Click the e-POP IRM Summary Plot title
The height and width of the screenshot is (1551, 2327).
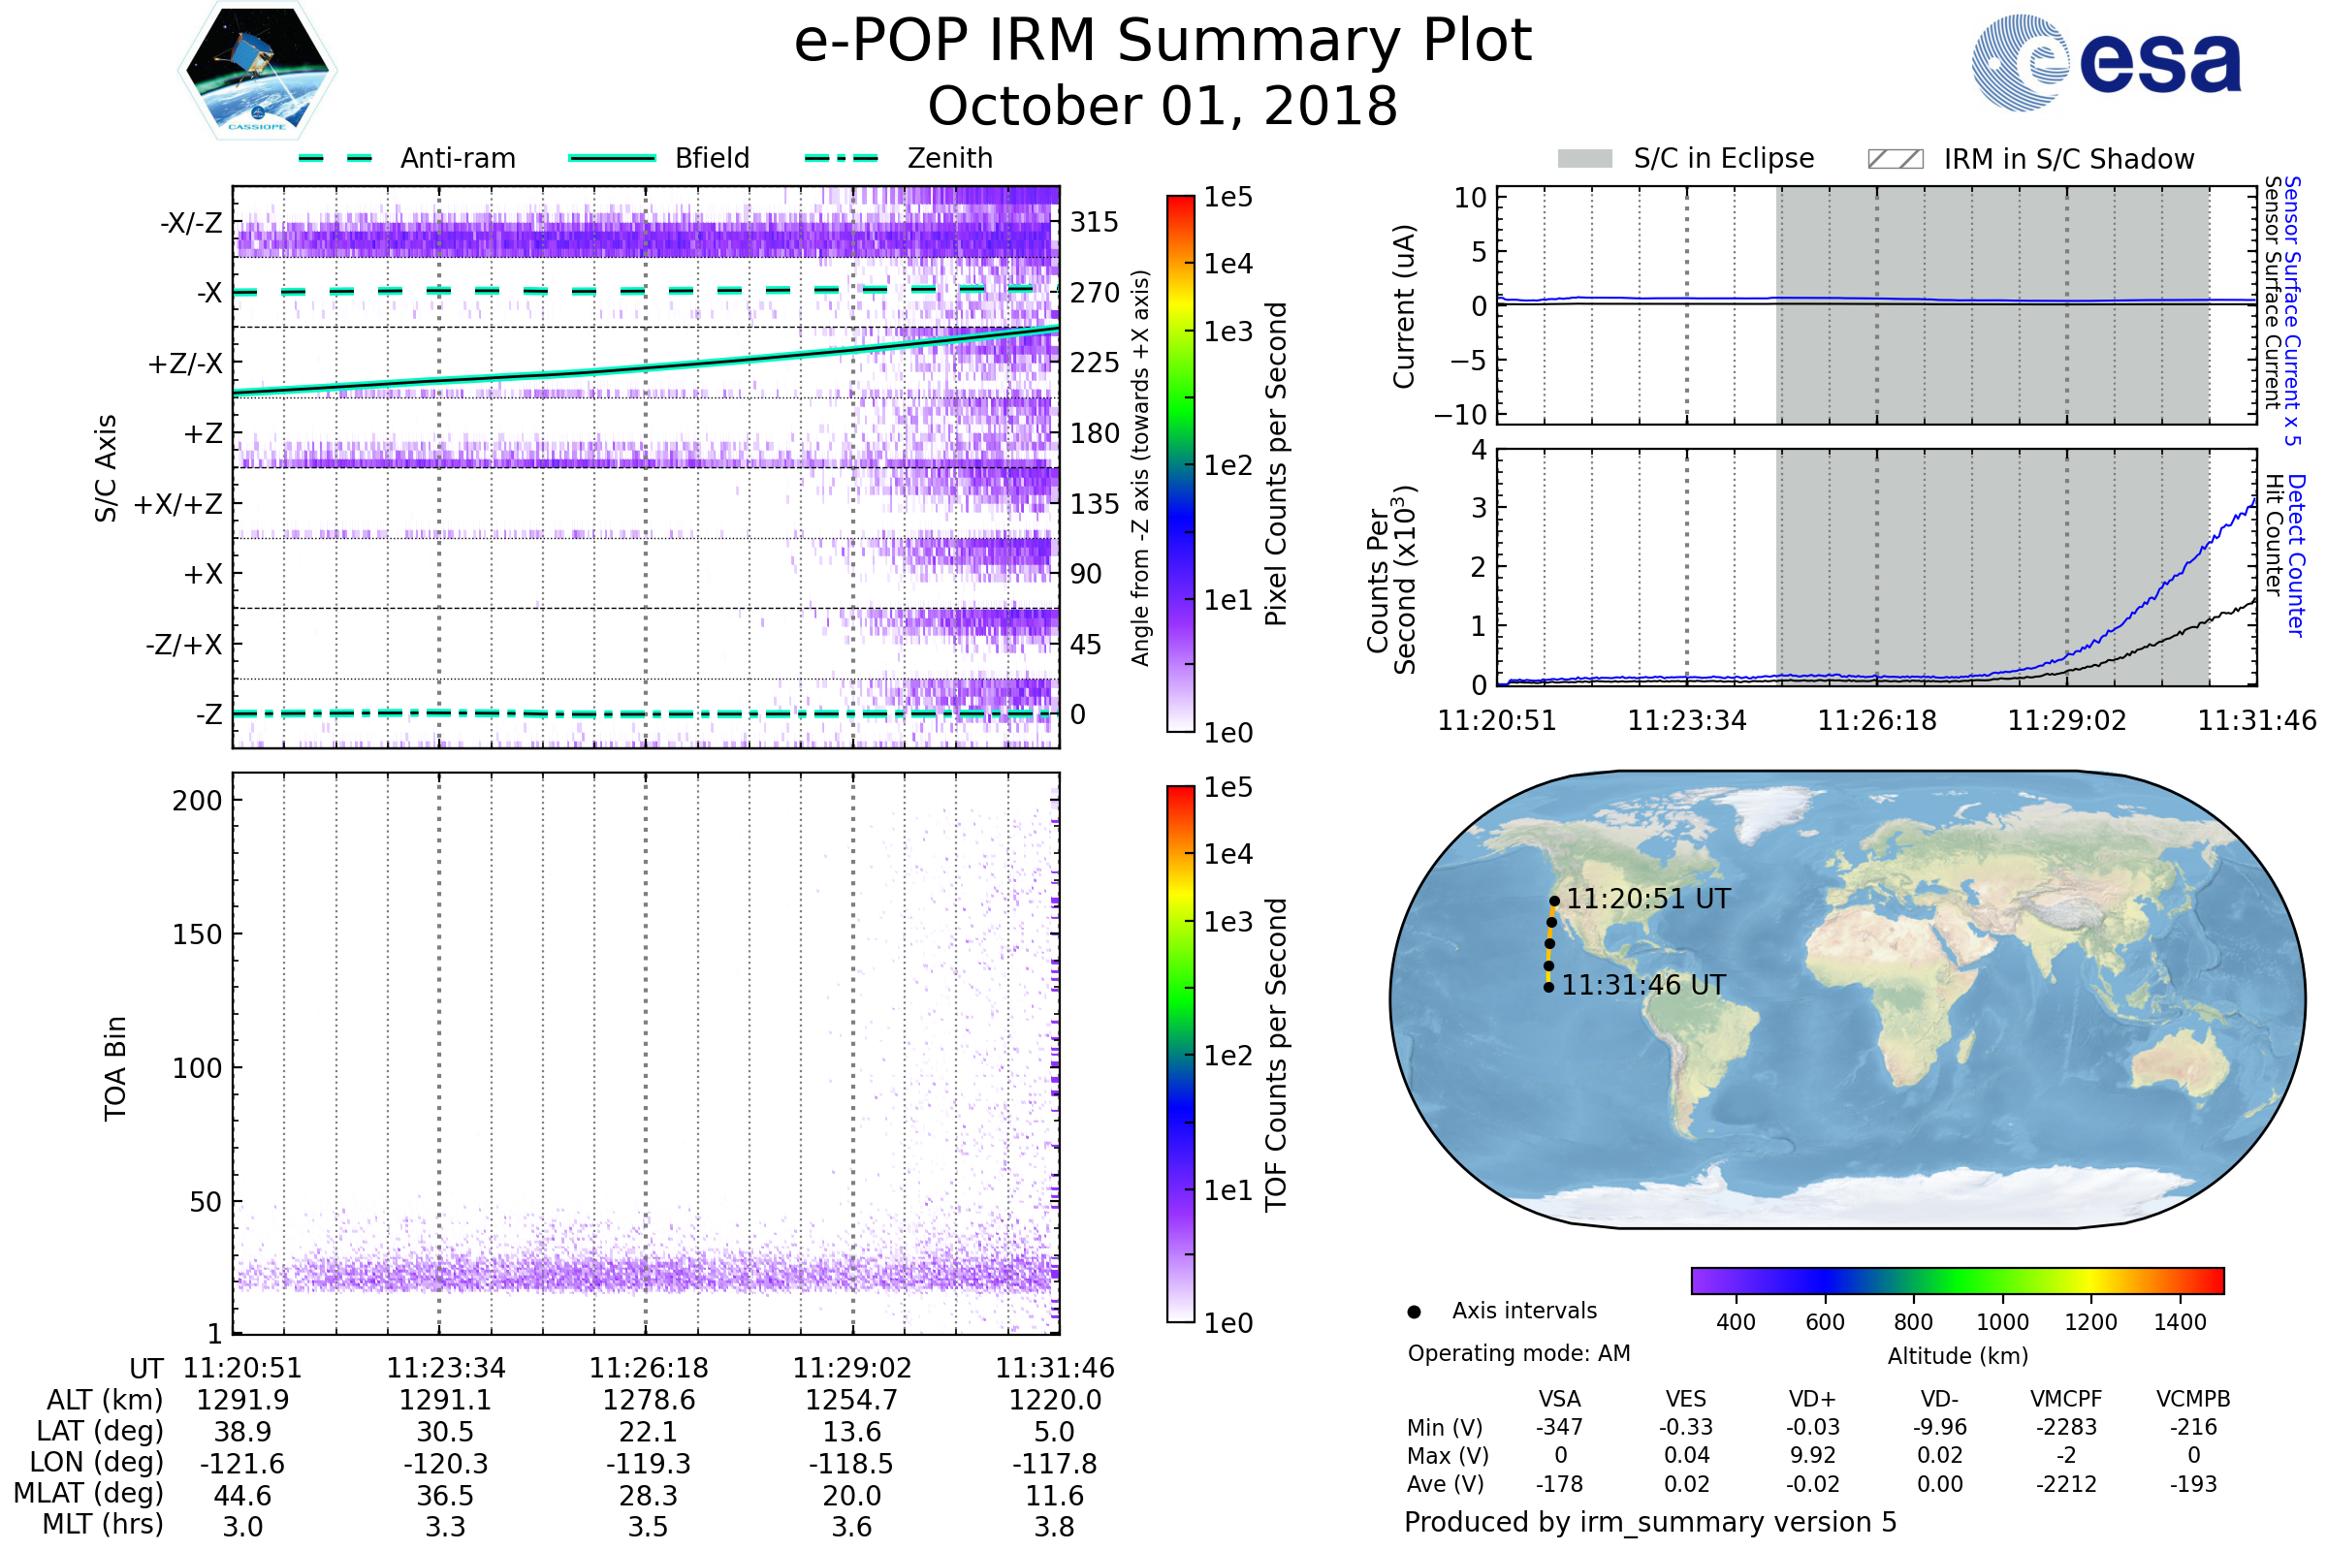click(x=1163, y=42)
